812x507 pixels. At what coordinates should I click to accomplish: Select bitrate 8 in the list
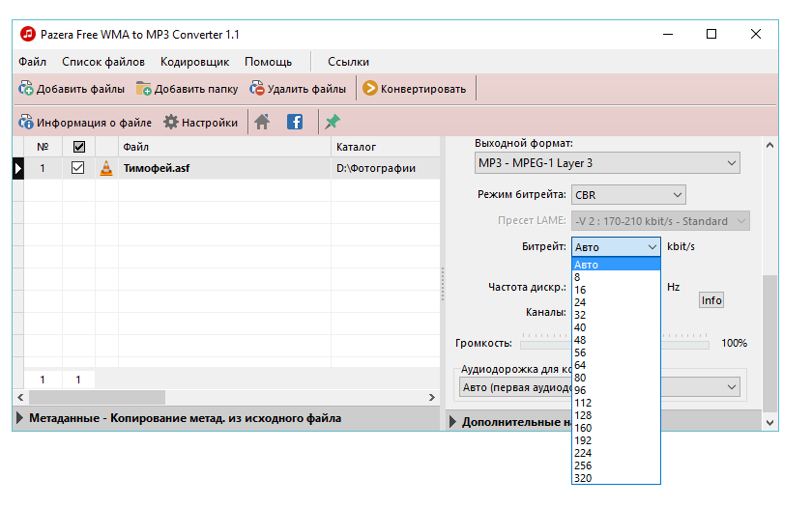617,277
